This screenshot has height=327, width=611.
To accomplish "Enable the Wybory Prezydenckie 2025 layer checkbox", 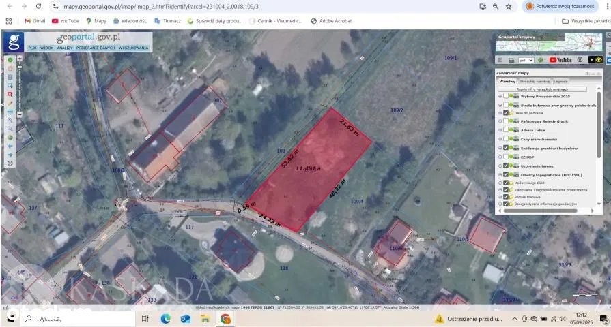I will tap(505, 96).
